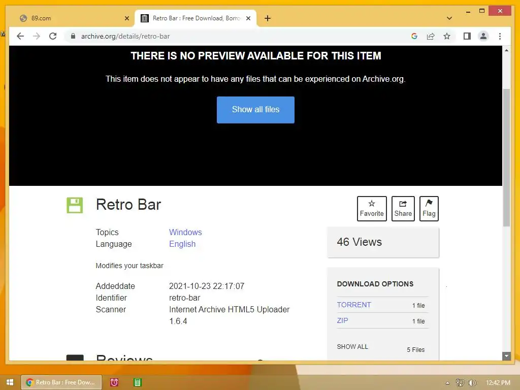The image size is (520, 390).
Task: Click the Addeddate value 2021-10-23 22:17:07
Action: [207, 286]
